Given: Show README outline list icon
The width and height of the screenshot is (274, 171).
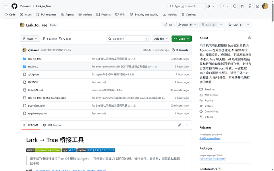Looking at the screenshot, I should click(187, 125).
